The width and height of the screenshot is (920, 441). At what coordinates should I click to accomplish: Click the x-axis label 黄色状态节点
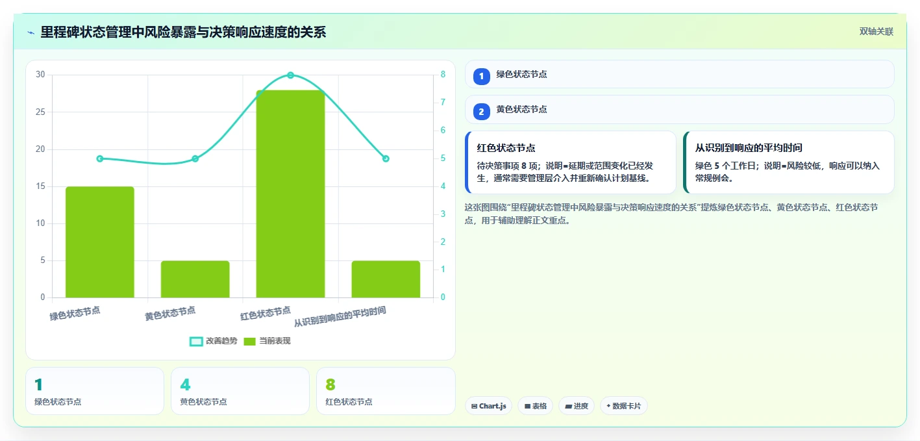pyautogui.click(x=170, y=314)
